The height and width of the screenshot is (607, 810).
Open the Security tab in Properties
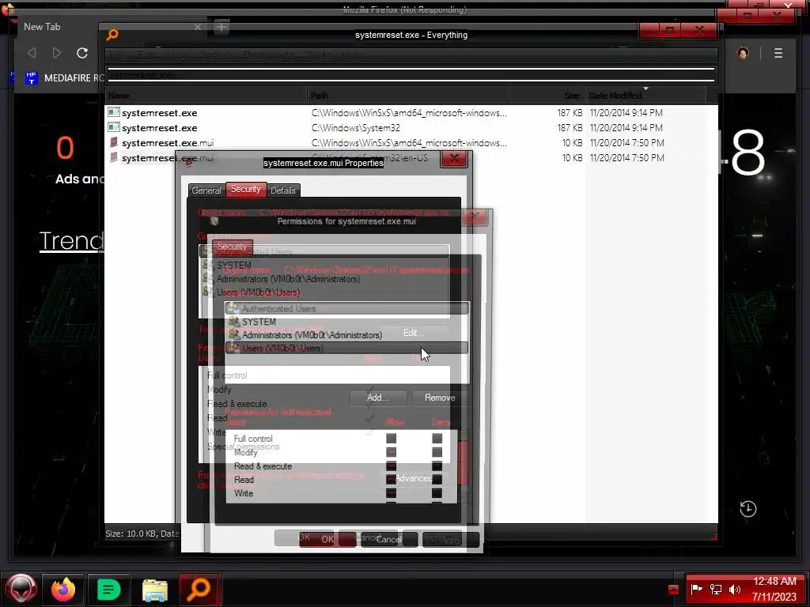(246, 190)
